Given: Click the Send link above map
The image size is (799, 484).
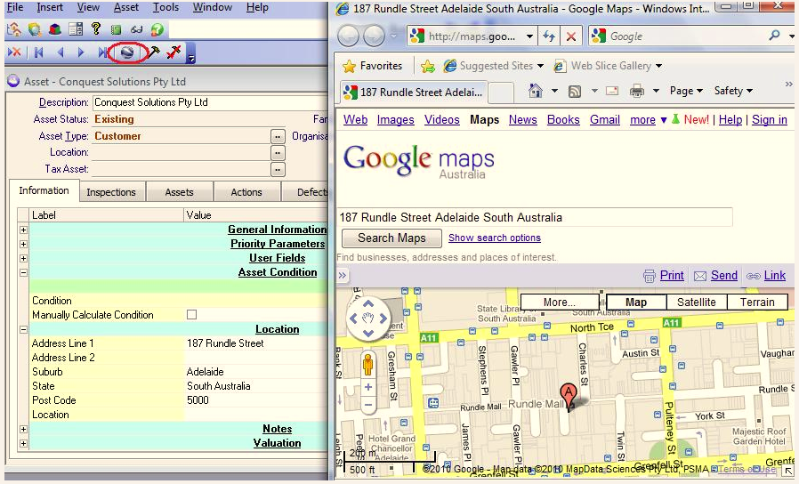Looking at the screenshot, I should click(x=723, y=276).
